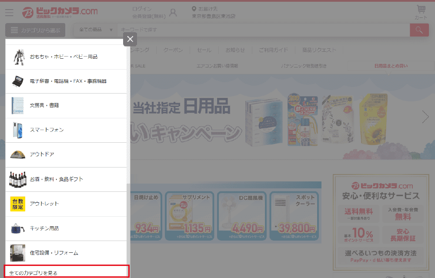Open 住宅設備・リフォーム category
The image size is (435, 278).
pos(66,253)
